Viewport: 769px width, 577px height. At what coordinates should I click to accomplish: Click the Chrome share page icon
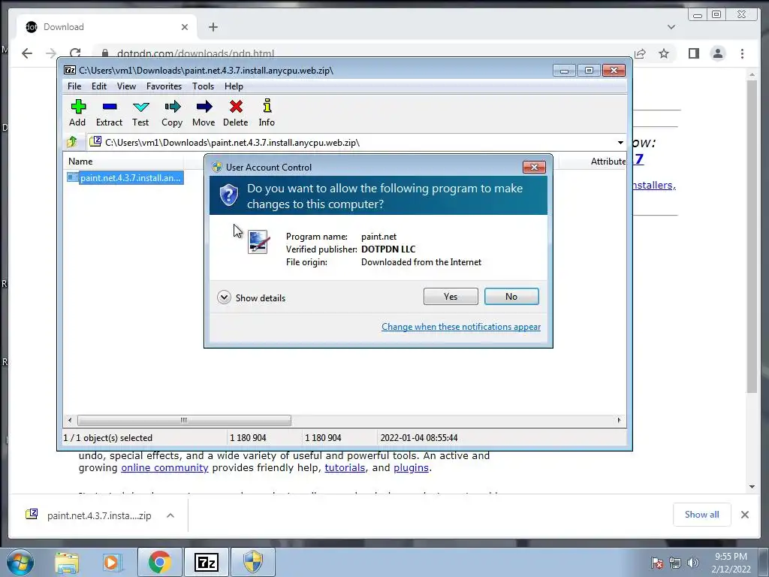point(640,53)
